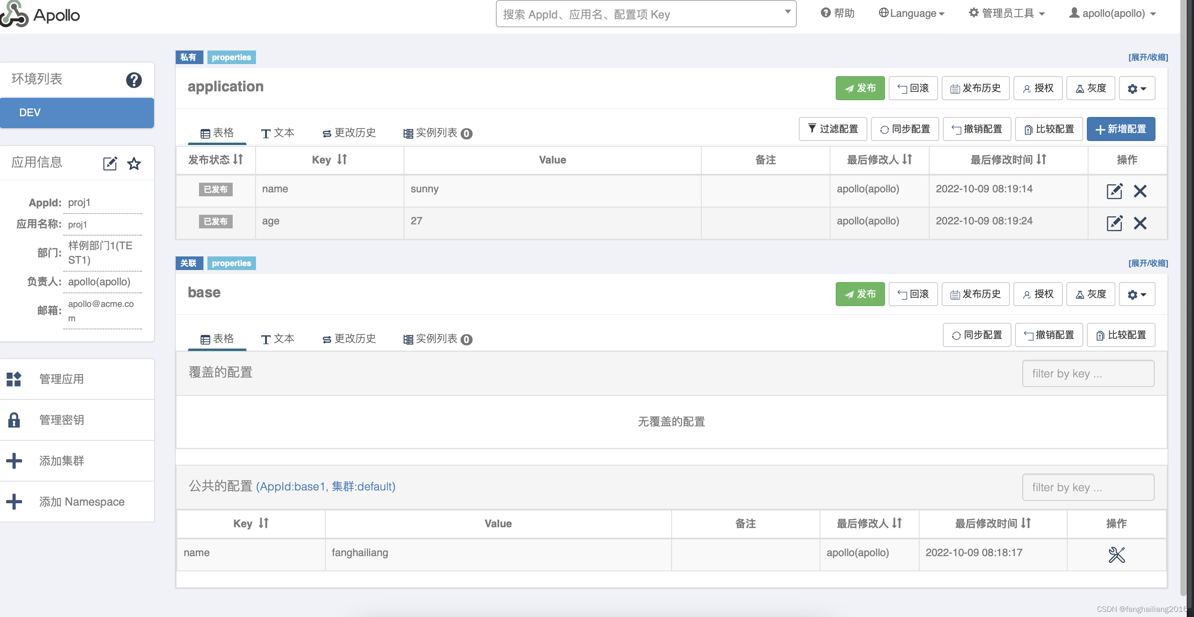Switch application namespace to Text tab

277,133
